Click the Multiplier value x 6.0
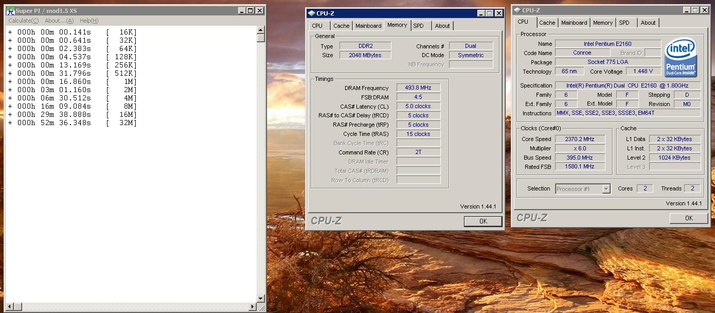 579,148
